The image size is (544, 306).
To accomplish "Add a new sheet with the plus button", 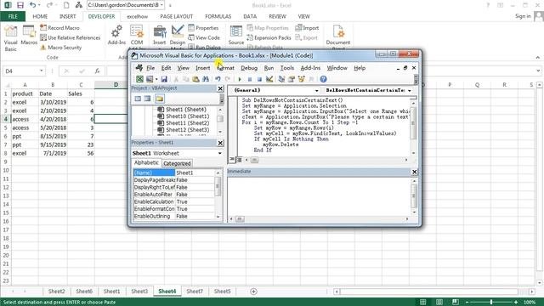I will [253, 292].
